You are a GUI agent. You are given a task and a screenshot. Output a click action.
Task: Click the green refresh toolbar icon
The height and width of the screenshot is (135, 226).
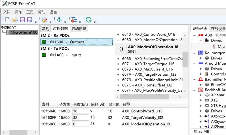[89, 20]
